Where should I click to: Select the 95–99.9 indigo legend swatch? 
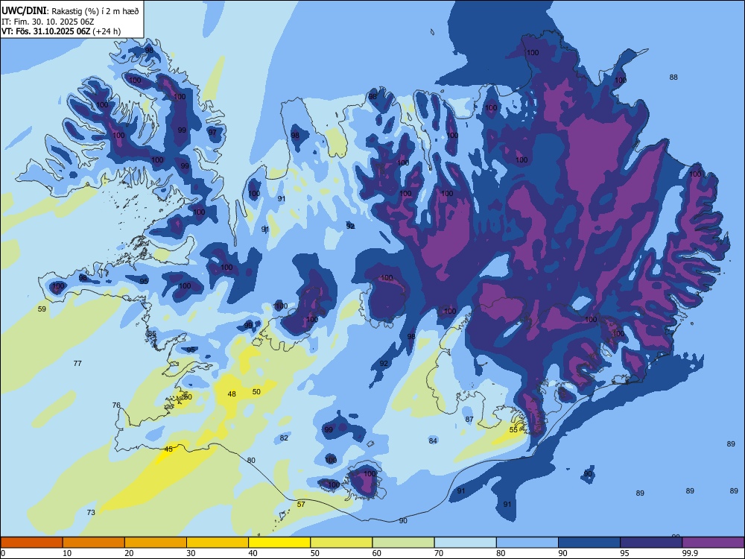tap(651, 543)
